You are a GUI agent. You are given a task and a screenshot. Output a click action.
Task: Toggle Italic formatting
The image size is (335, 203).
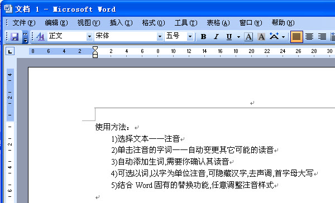point(216,37)
